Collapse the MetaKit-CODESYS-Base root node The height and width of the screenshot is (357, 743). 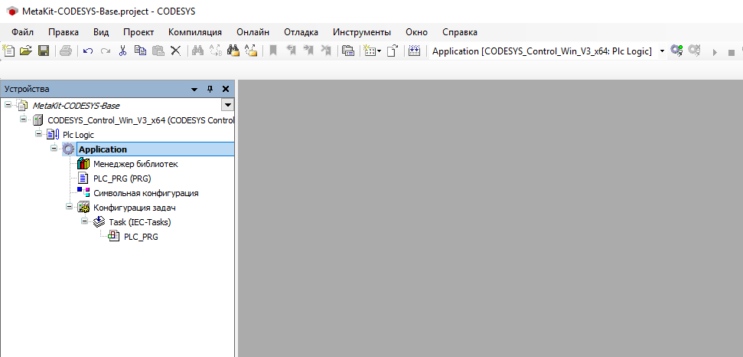tap(8, 104)
